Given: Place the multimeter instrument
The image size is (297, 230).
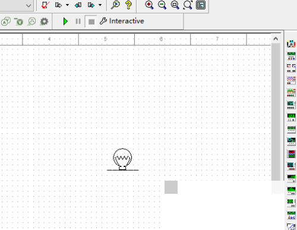Looking at the screenshot, I should 291,43.
